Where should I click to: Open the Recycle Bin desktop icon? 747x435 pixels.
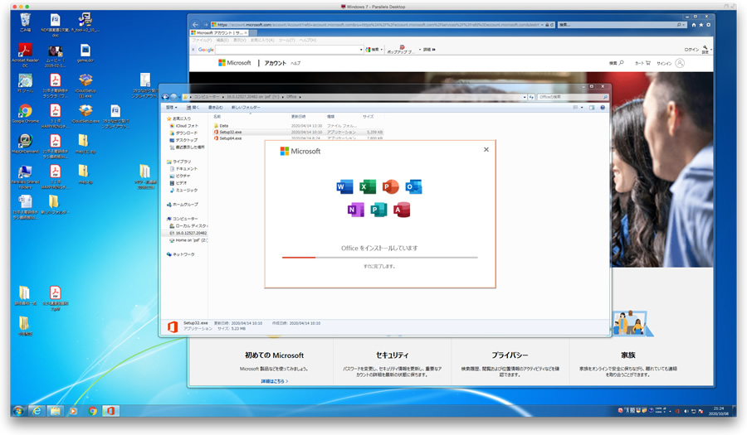tap(25, 22)
